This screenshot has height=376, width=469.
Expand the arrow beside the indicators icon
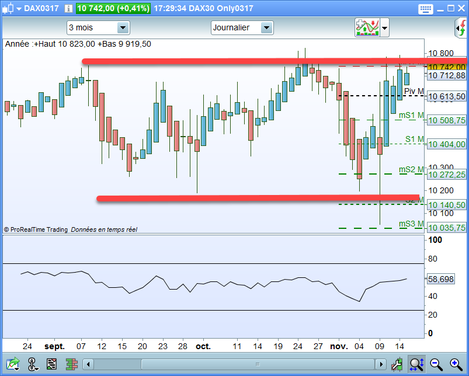(x=385, y=28)
